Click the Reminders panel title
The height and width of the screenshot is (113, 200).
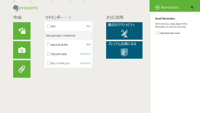170,8
